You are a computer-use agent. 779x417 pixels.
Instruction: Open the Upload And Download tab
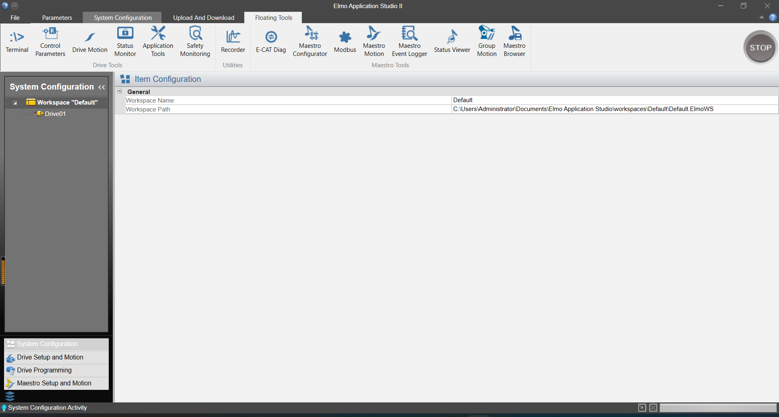click(x=204, y=18)
